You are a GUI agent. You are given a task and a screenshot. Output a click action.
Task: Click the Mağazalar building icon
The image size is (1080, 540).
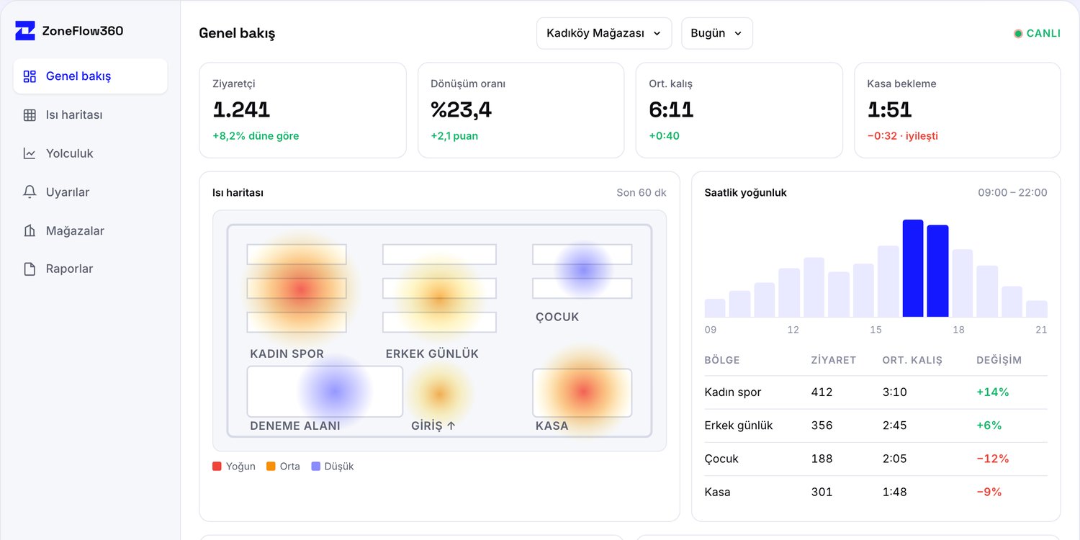(x=30, y=231)
